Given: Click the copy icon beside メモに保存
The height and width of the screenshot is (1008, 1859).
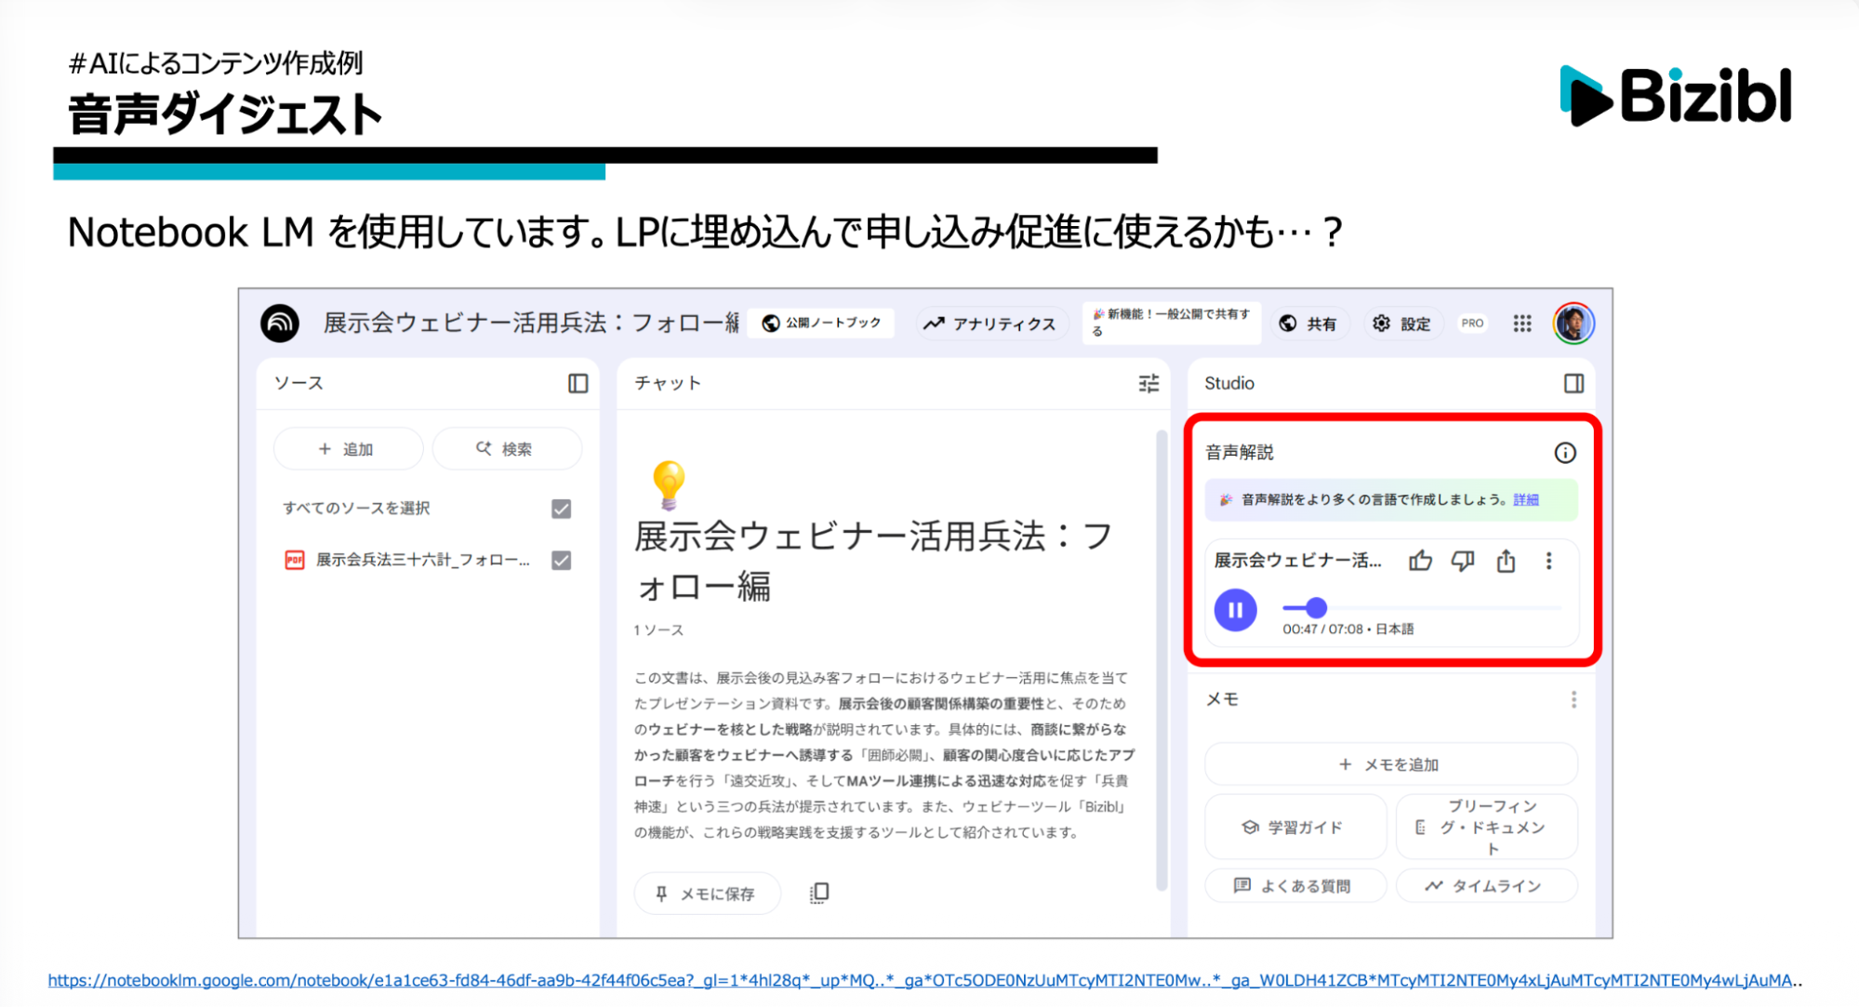Looking at the screenshot, I should coord(818,894).
